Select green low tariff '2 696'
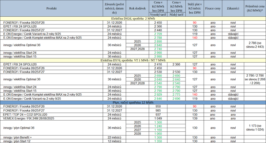The image size is (266, 143). click(x=176, y=99)
